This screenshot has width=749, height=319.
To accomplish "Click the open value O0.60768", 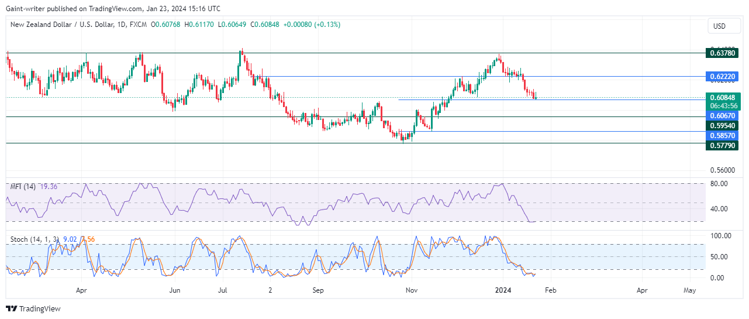I will (x=167, y=25).
